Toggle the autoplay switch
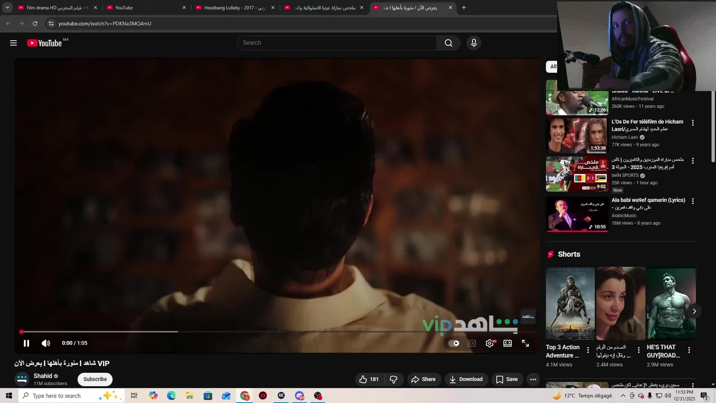Screen dimensions: 716x403 (x=454, y=343)
